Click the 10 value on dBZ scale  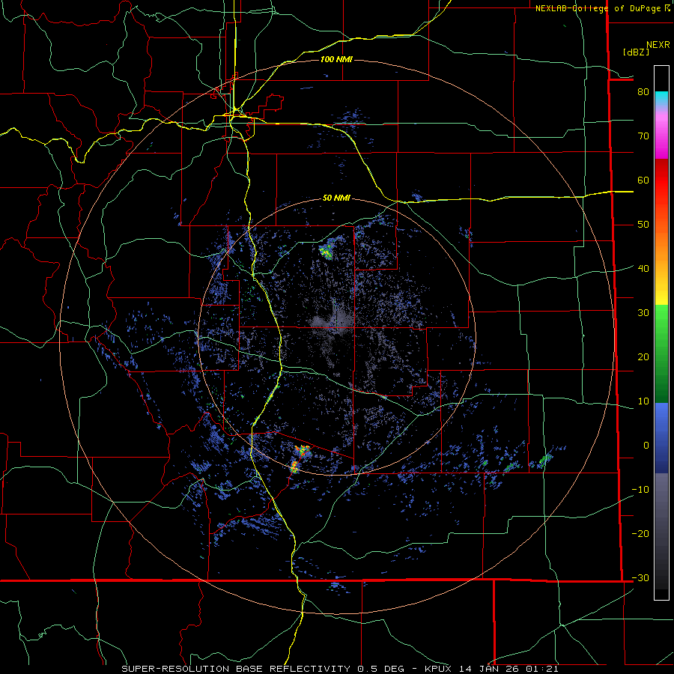coord(643,401)
